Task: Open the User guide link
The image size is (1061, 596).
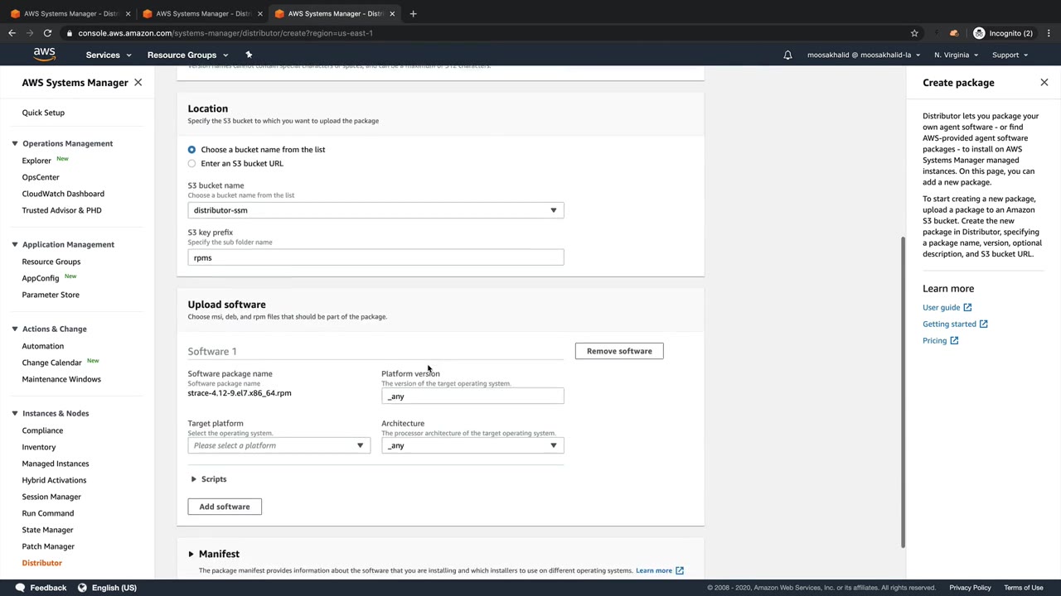Action: coord(947,308)
